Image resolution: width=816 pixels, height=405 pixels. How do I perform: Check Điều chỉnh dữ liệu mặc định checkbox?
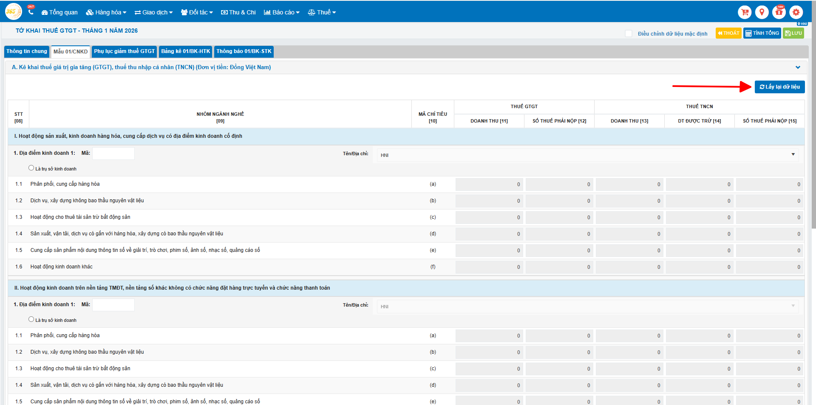[629, 34]
